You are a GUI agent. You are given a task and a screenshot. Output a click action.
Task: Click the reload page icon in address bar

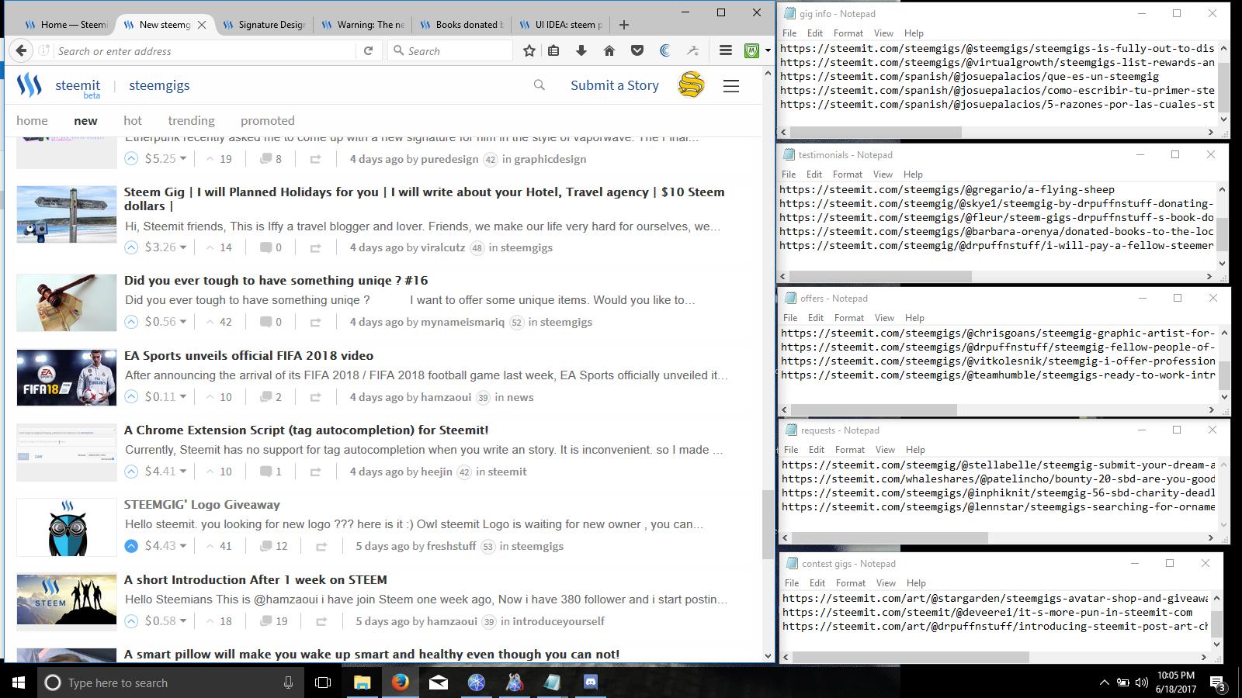coord(369,50)
